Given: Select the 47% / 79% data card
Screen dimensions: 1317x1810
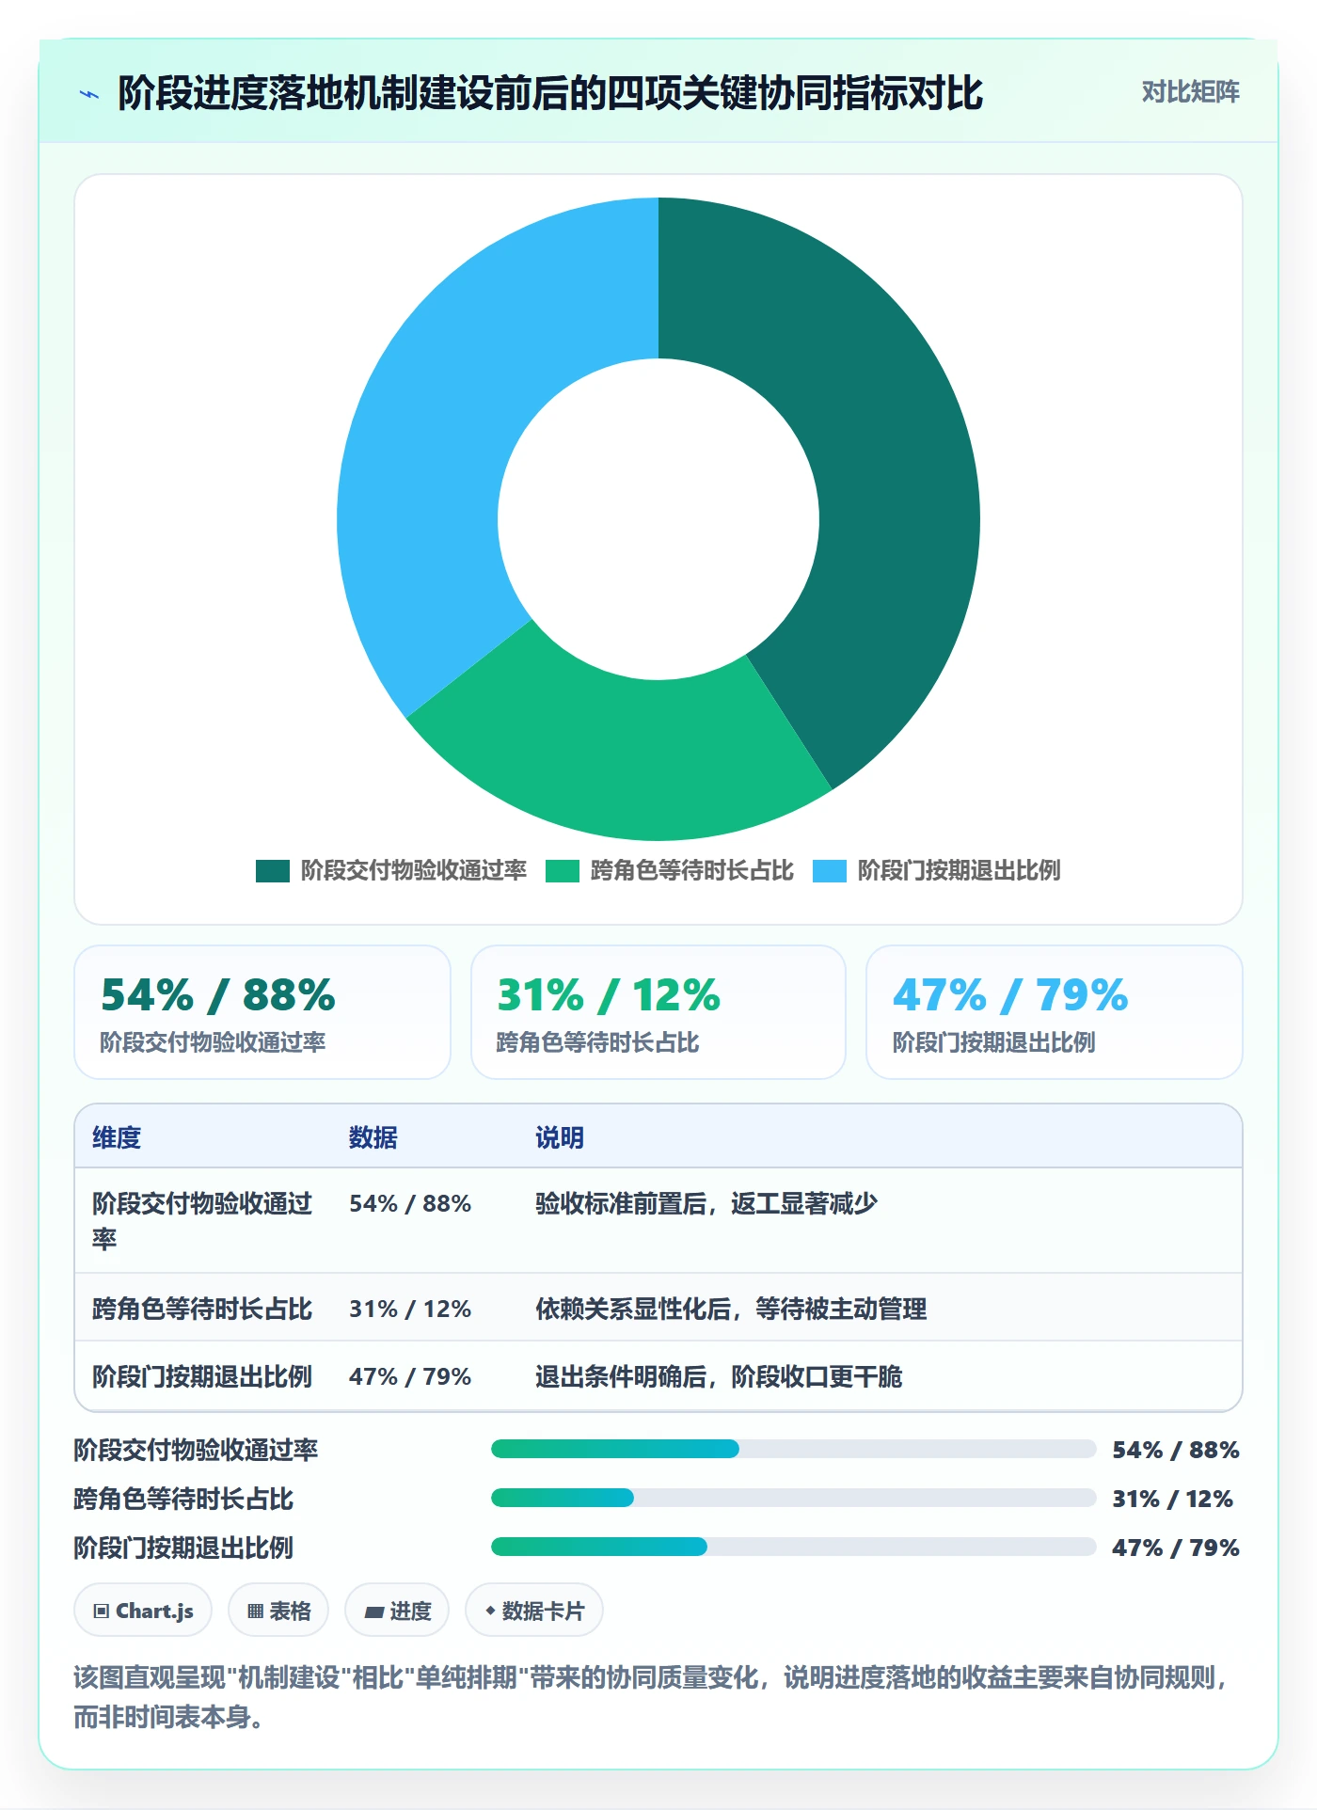Looking at the screenshot, I should coord(1055,1012).
